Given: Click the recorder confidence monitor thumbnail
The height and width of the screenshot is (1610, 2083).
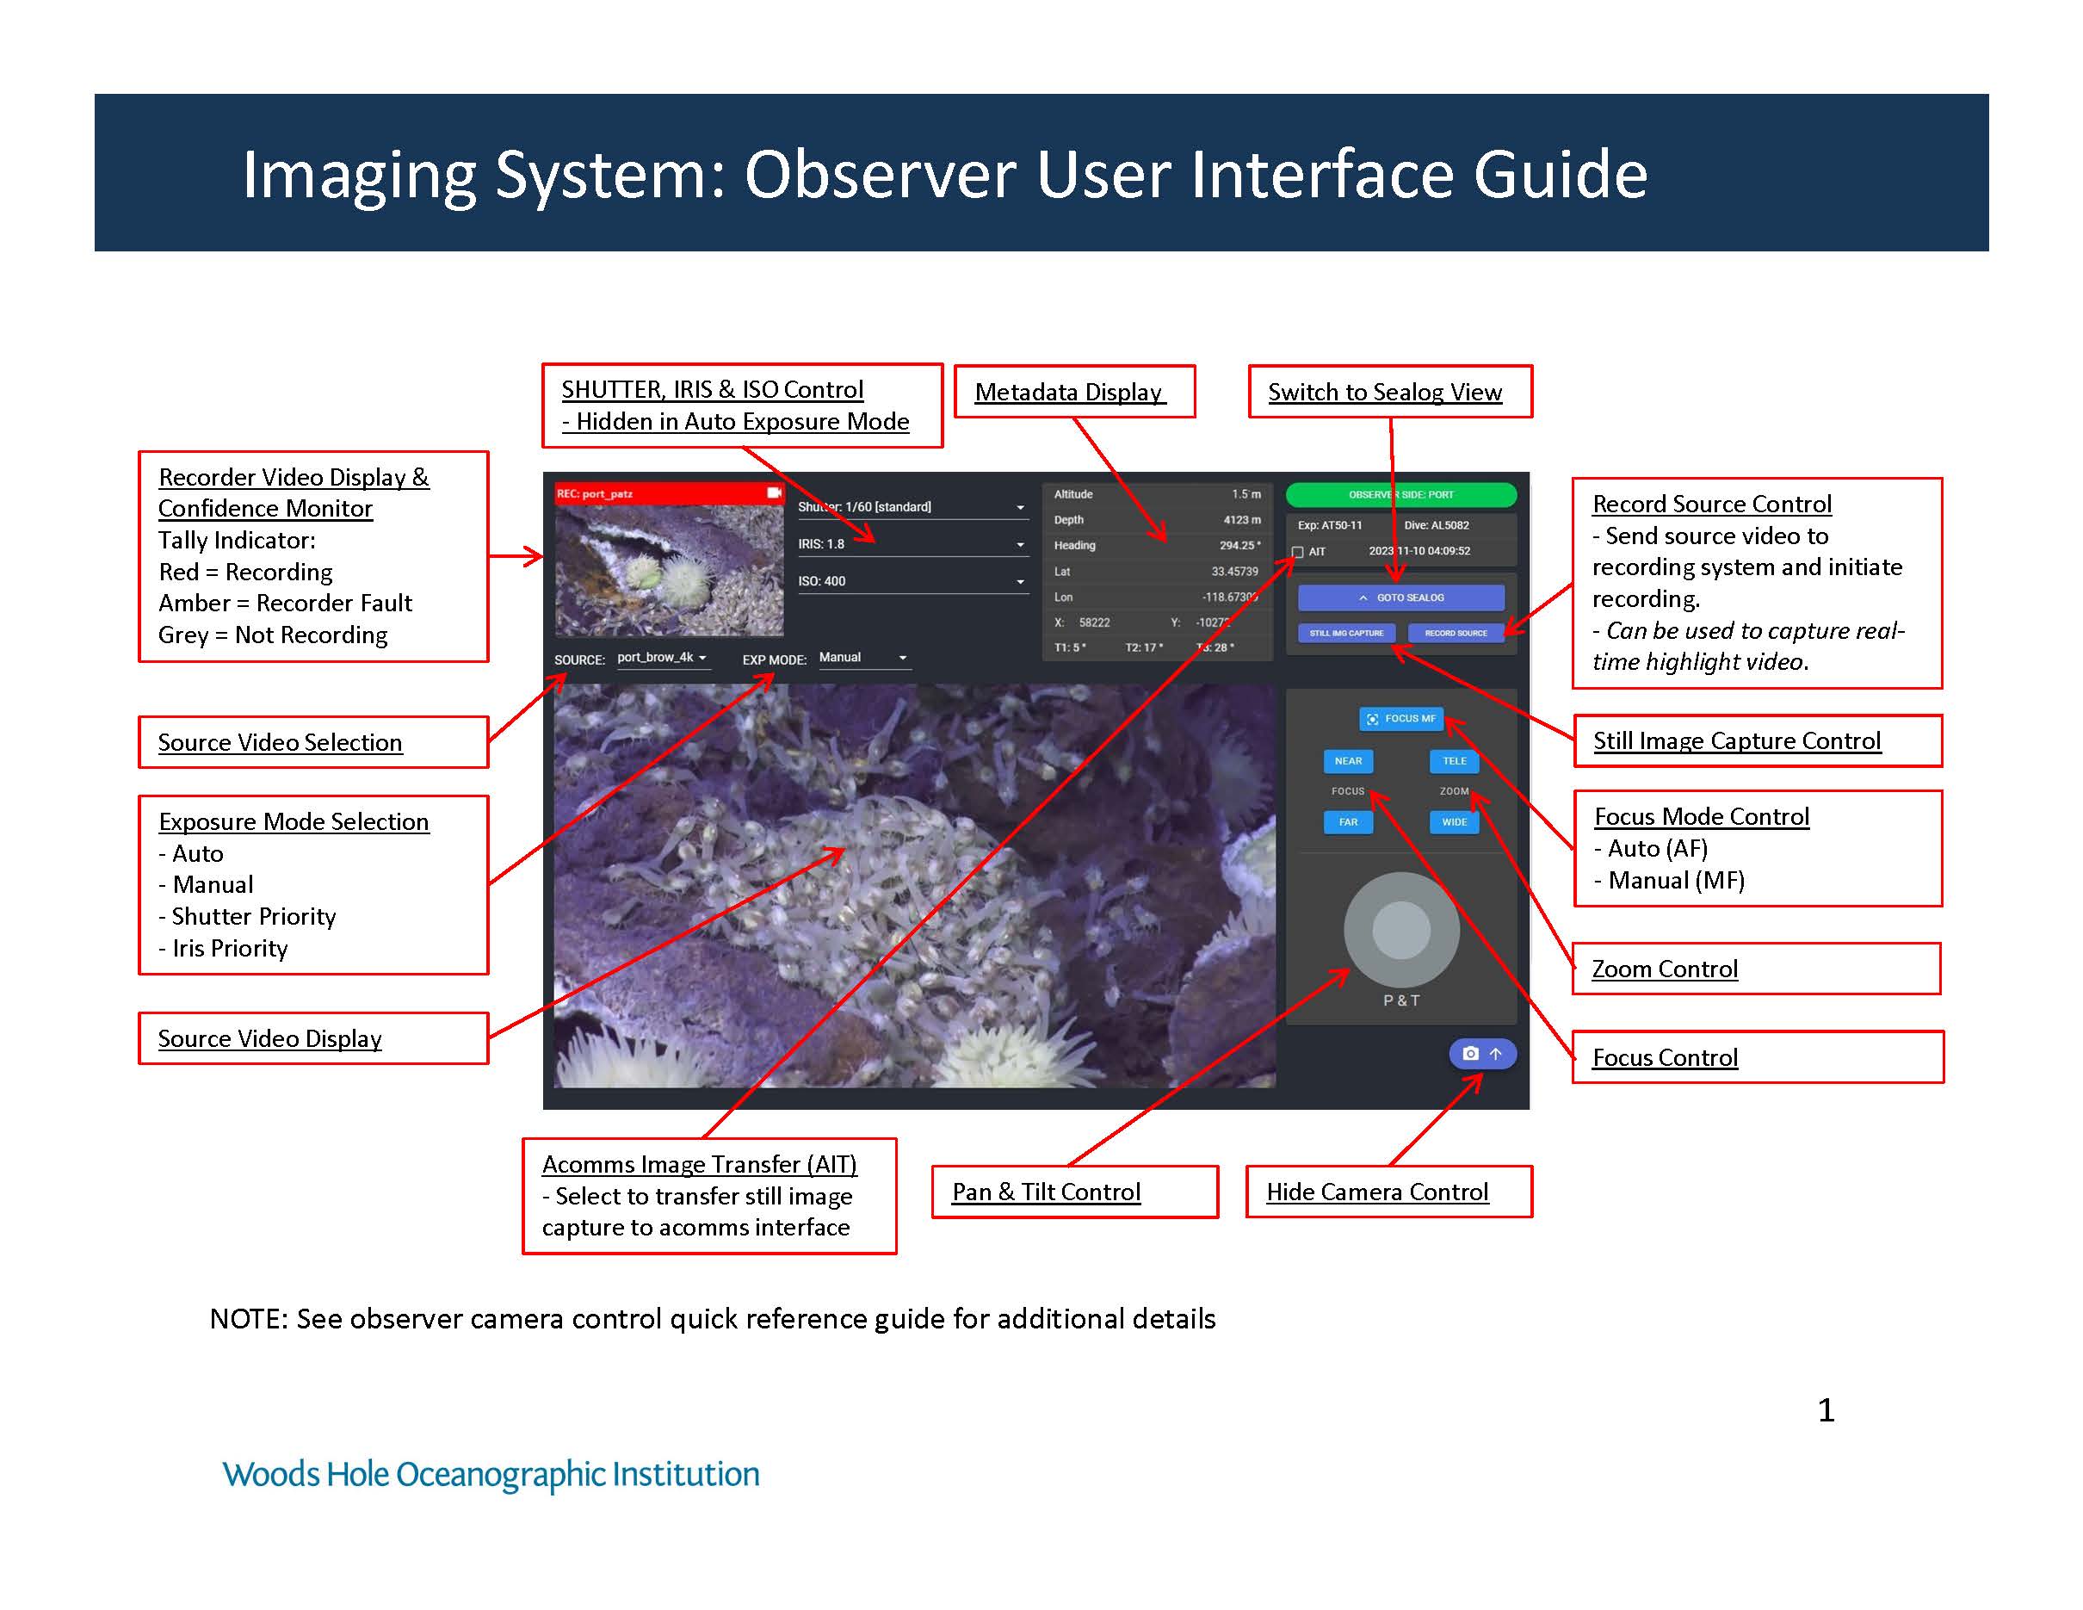Looking at the screenshot, I should [x=669, y=570].
